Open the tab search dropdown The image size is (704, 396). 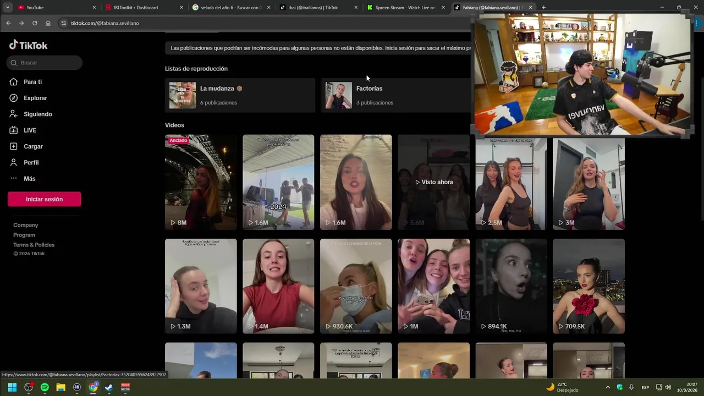pyautogui.click(x=8, y=8)
